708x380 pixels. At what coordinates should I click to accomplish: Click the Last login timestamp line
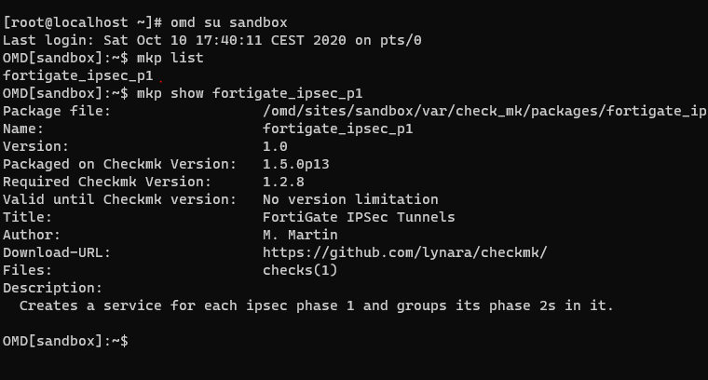click(212, 40)
